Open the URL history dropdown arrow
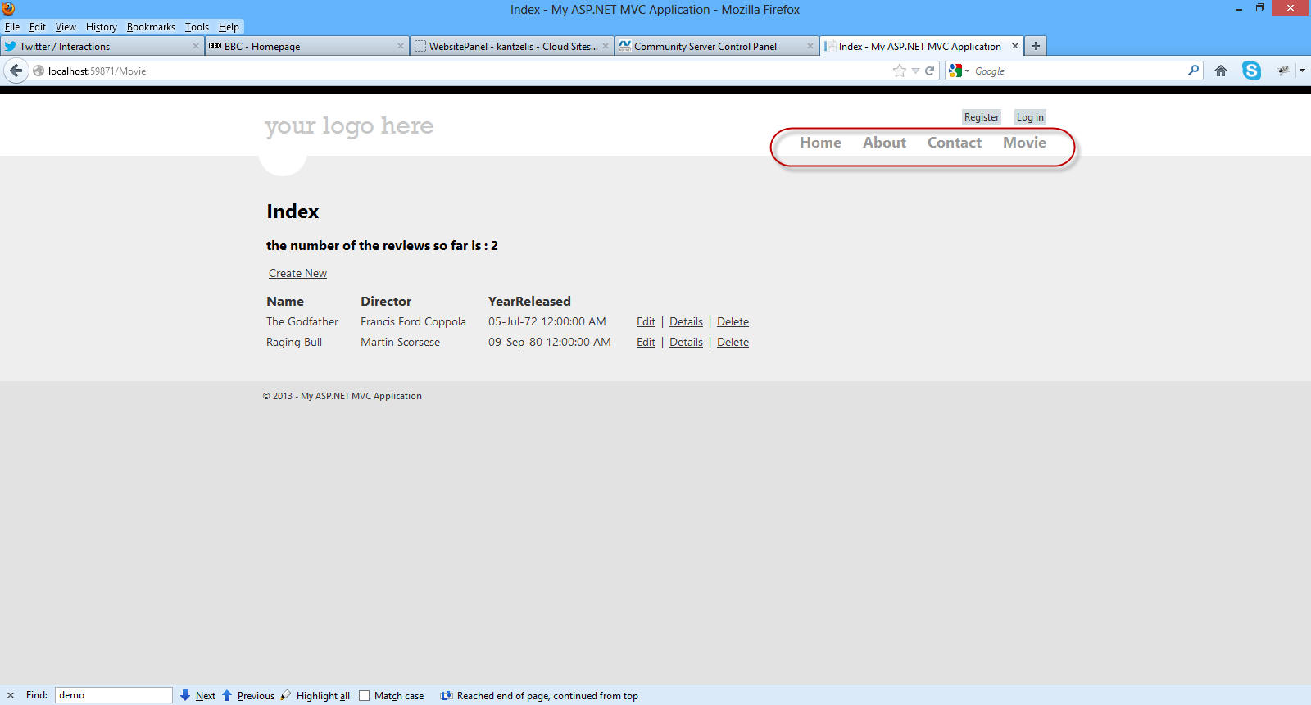Screen dimensions: 1311x705 tap(915, 70)
